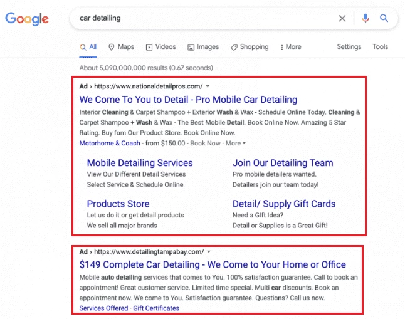The height and width of the screenshot is (319, 405).
Task: Open the 'Gift Certificates' sitelink
Action: coord(156,308)
